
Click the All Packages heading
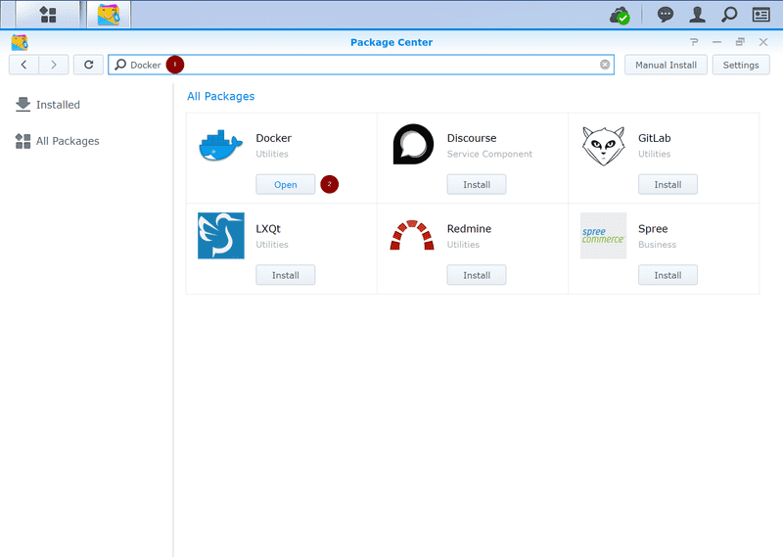(221, 96)
